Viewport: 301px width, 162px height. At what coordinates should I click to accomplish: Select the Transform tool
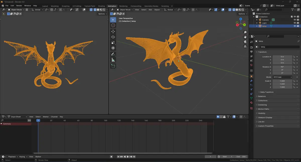(113, 48)
